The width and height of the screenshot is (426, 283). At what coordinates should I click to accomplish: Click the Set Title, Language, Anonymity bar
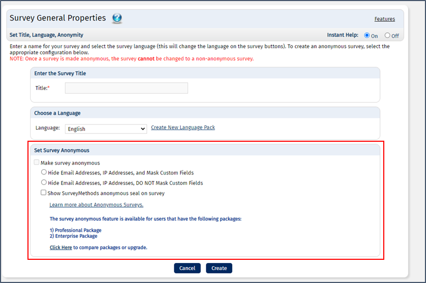(x=46, y=35)
